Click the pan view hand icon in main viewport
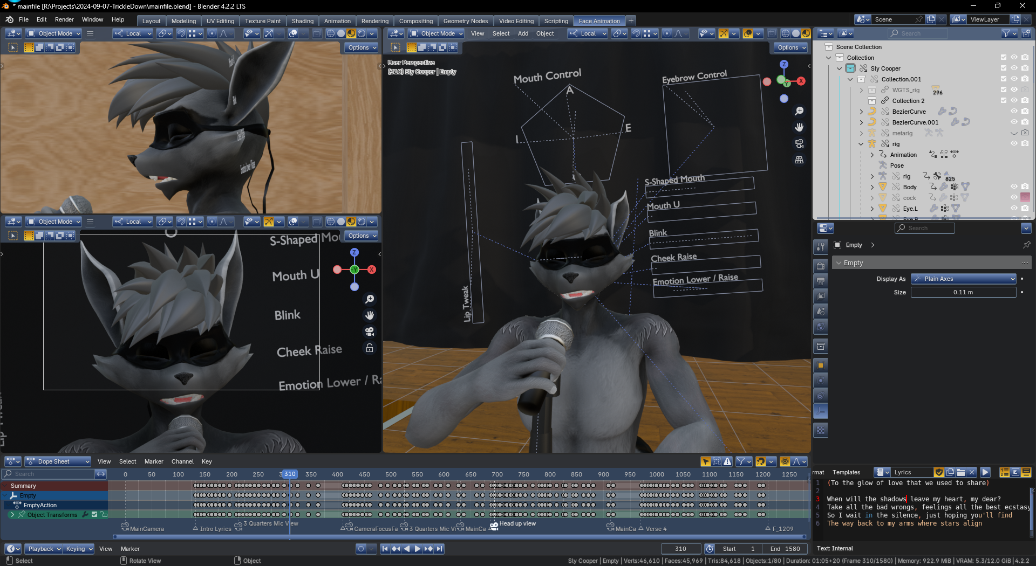Viewport: 1036px width, 566px height. pos(799,127)
